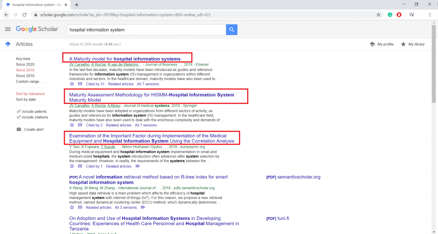Screen dimensions: 438x234
Task: Open the tuni.fi PDF link
Action: pos(278,218)
